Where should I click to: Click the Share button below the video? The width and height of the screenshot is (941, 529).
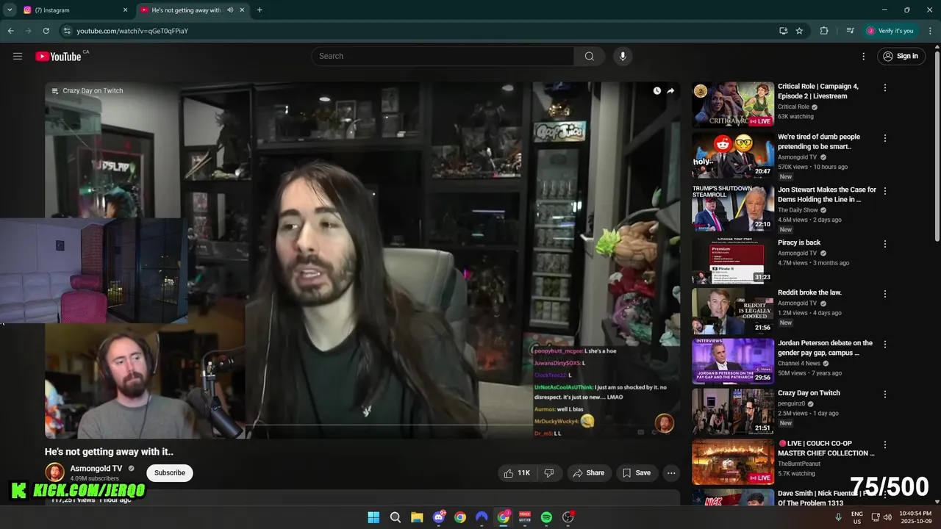click(x=589, y=473)
